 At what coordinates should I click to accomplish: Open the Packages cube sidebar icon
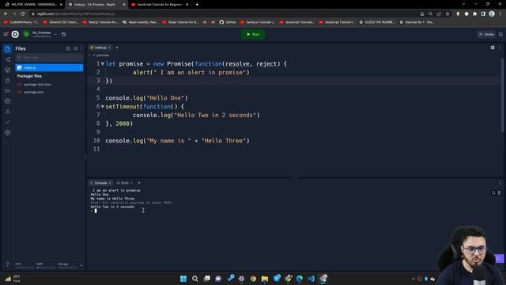pyautogui.click(x=8, y=70)
